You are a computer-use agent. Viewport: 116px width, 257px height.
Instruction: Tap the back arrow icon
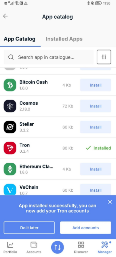pos(5,16)
